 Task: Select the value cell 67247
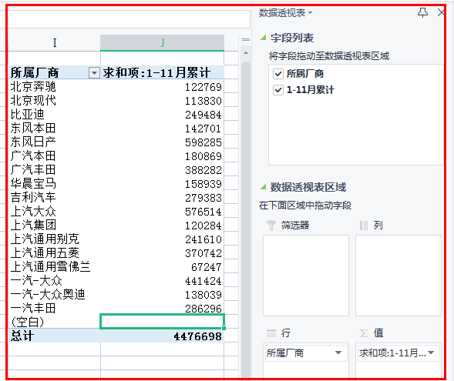click(162, 267)
